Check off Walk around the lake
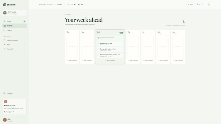This screenshot has height=124, width=221. pos(98,44)
